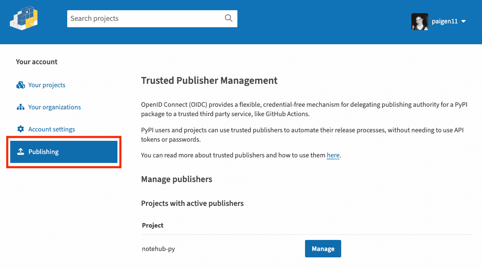Click the Your organizations sitemap icon
The height and width of the screenshot is (268, 482).
20,107
